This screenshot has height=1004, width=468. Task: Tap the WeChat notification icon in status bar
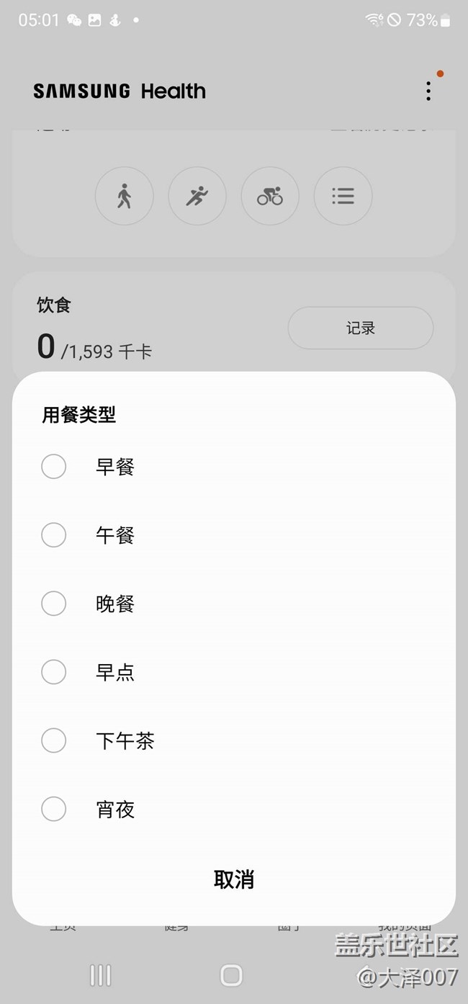[74, 20]
